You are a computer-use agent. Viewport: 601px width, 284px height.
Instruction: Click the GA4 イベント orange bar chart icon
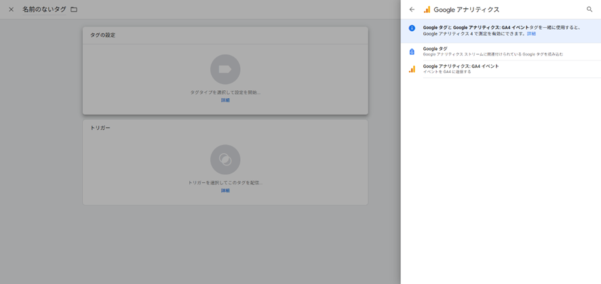412,69
